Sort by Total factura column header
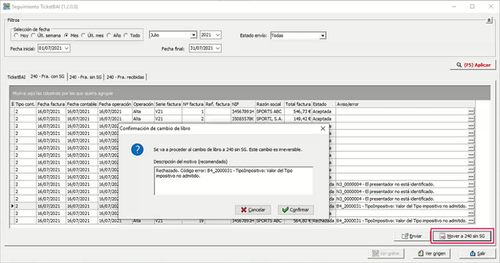 click(298, 104)
